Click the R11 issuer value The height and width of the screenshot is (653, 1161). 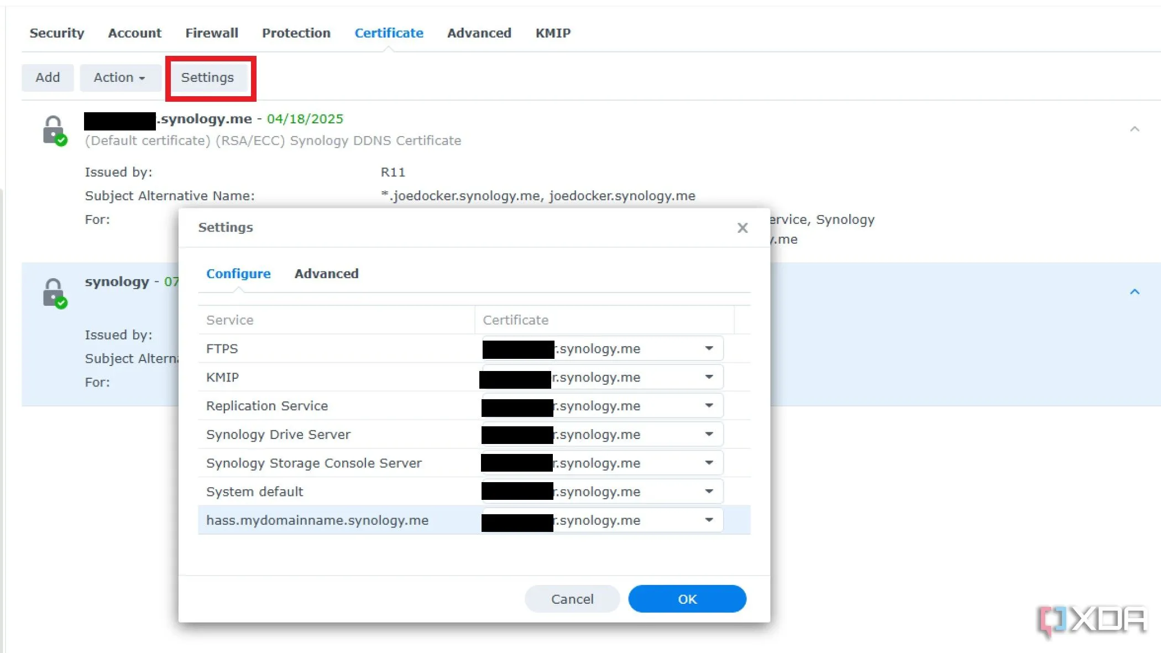click(393, 173)
